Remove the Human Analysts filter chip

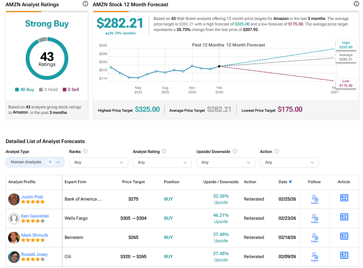click(x=50, y=162)
